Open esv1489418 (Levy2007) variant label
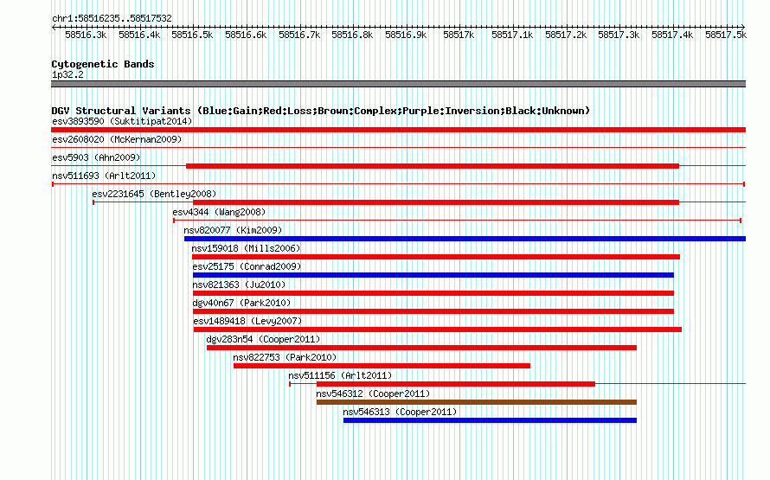 click(248, 321)
